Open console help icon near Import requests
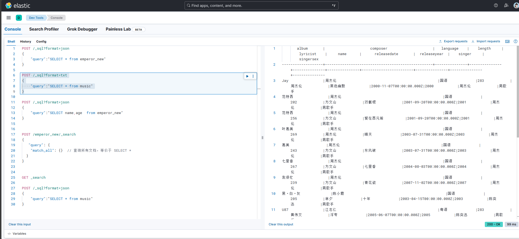 point(515,41)
